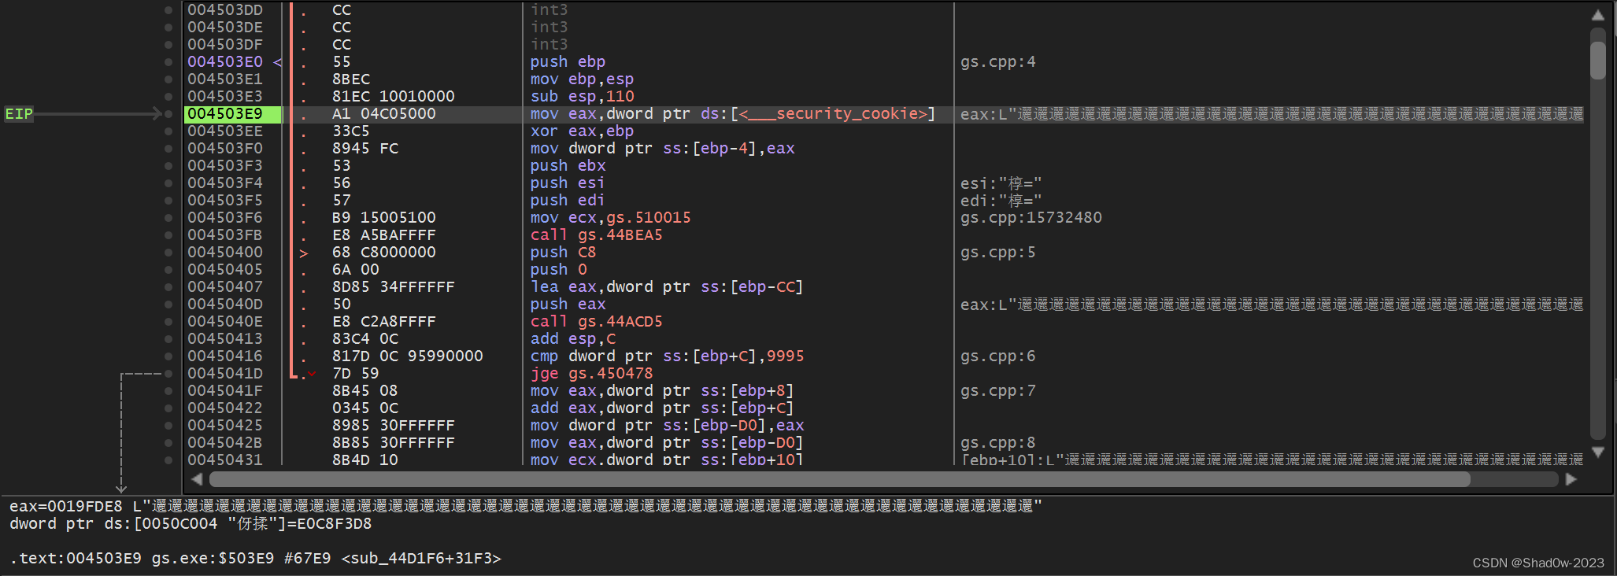Select bytes 817D 0C 95990000
1617x576 pixels.
(408, 356)
